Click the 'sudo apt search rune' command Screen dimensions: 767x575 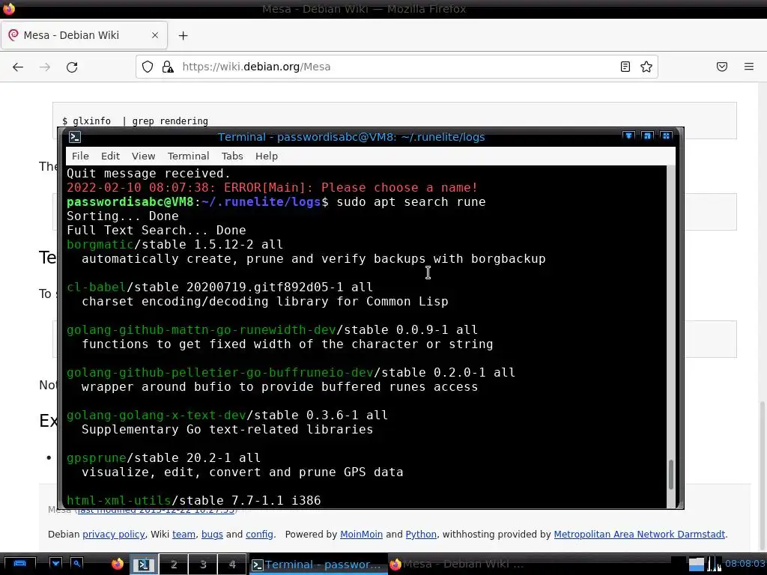coord(411,202)
